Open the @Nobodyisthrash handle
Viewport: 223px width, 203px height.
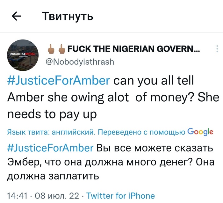(80, 62)
